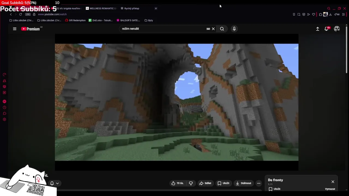This screenshot has width=349, height=196.
Task: Go forward in browser history
Action: click(x=16, y=14)
